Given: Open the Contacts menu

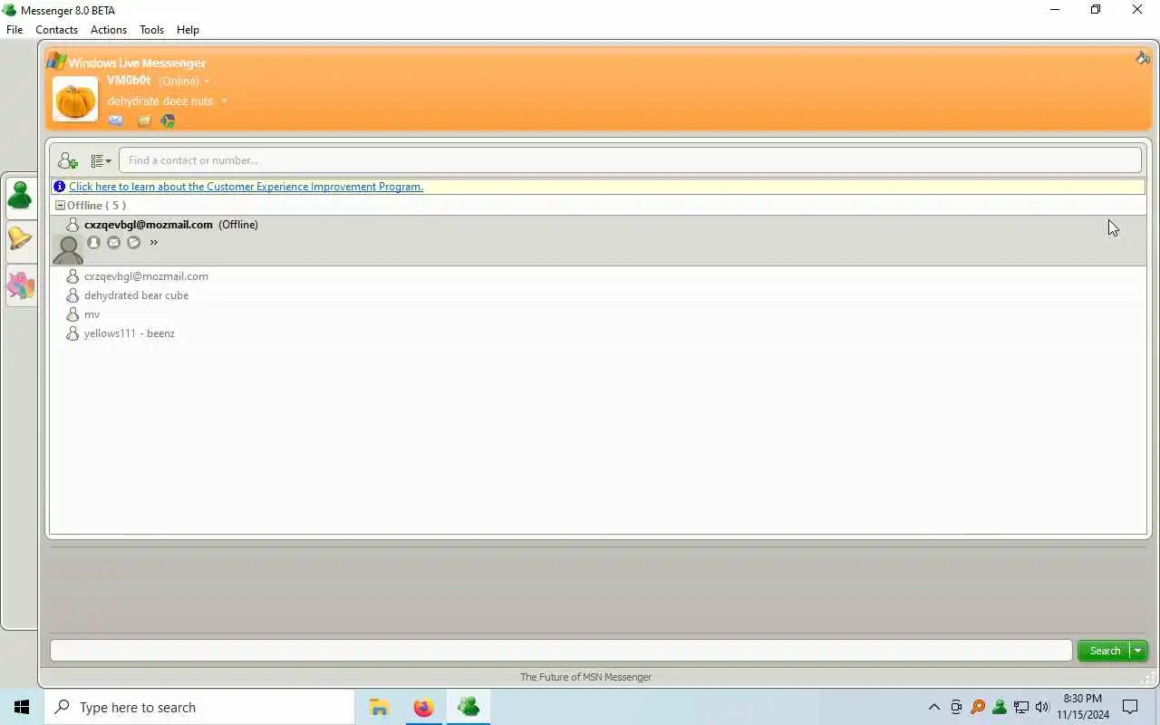Looking at the screenshot, I should tap(56, 30).
